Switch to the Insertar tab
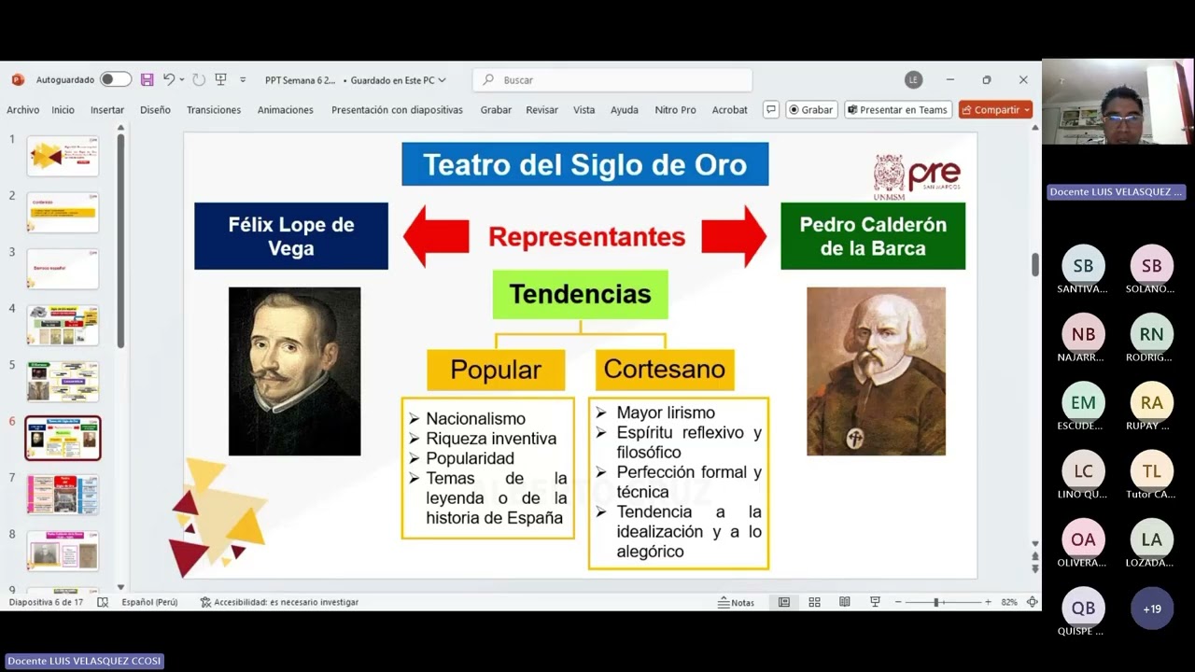Image resolution: width=1195 pixels, height=672 pixels. (x=107, y=110)
